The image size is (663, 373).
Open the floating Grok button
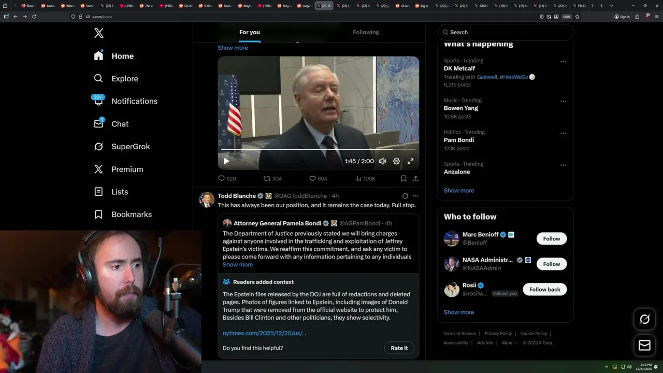[645, 320]
